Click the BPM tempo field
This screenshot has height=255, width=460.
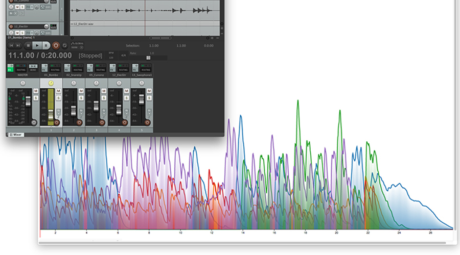coord(111,55)
